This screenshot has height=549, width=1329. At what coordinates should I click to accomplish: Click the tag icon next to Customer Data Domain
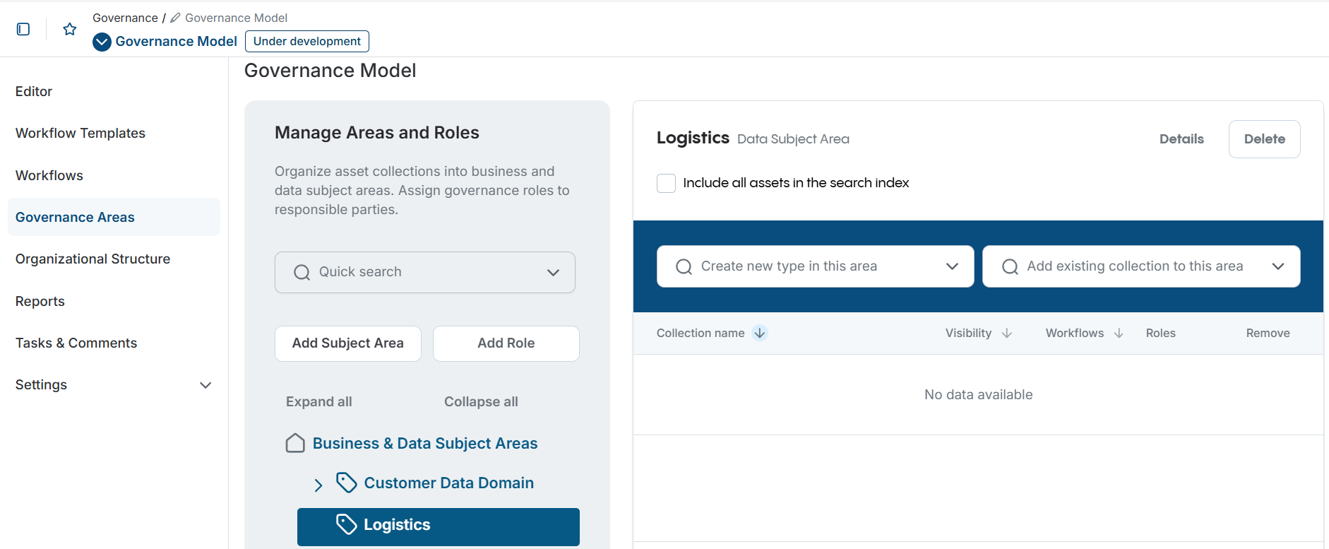(346, 483)
